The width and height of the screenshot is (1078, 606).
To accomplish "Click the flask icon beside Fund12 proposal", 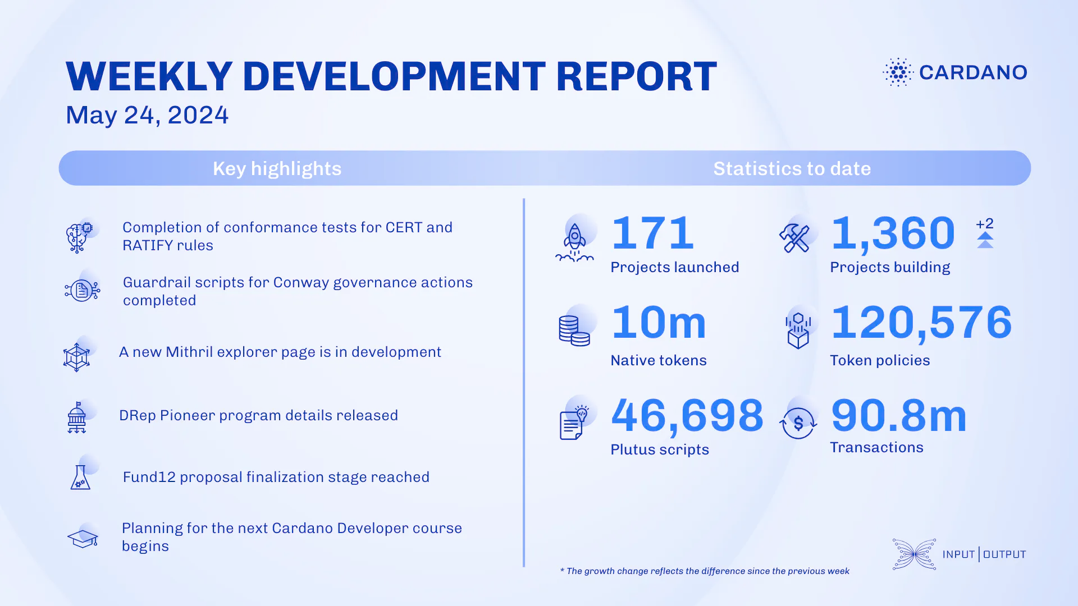I will click(80, 478).
